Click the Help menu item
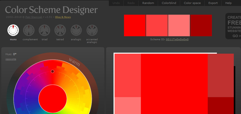This screenshot has height=114, width=241. (x=228, y=3)
